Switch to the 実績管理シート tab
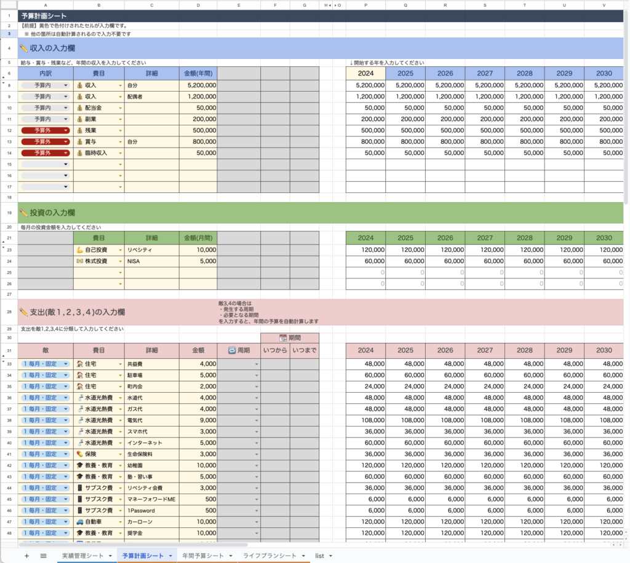This screenshot has height=563, width=630. (x=82, y=556)
